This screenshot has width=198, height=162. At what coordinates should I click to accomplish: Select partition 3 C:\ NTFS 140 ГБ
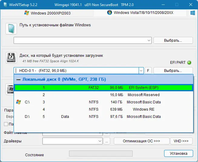[x=104, y=102]
